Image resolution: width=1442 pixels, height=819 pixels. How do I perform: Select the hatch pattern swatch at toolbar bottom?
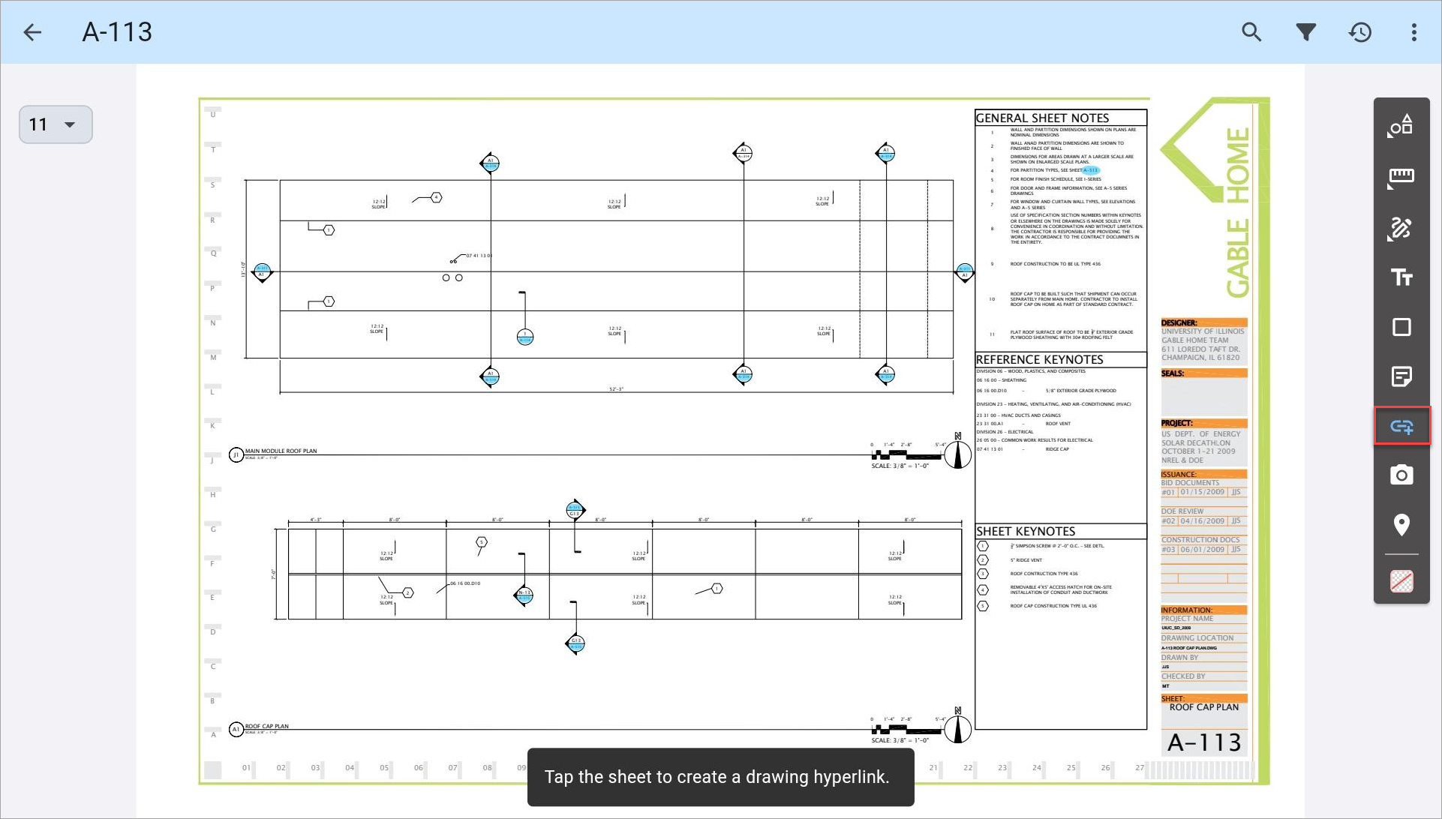pyautogui.click(x=1402, y=580)
